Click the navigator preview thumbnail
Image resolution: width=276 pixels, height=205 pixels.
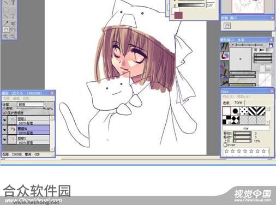point(248,7)
